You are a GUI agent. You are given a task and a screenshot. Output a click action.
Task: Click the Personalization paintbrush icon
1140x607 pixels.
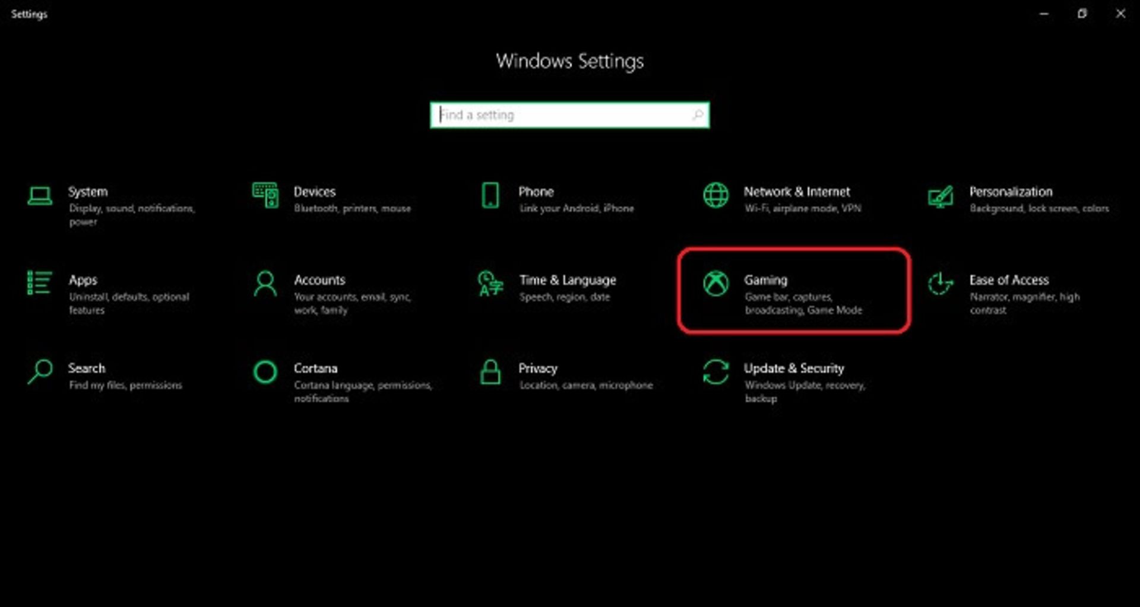940,196
